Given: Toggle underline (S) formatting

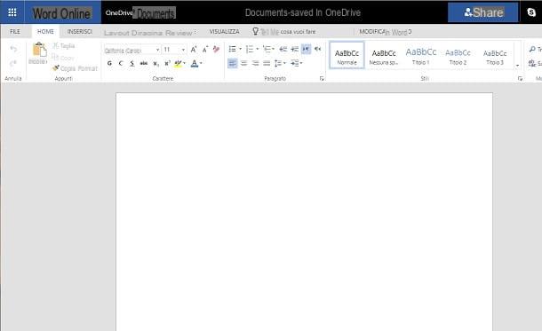Looking at the screenshot, I should pos(132,63).
